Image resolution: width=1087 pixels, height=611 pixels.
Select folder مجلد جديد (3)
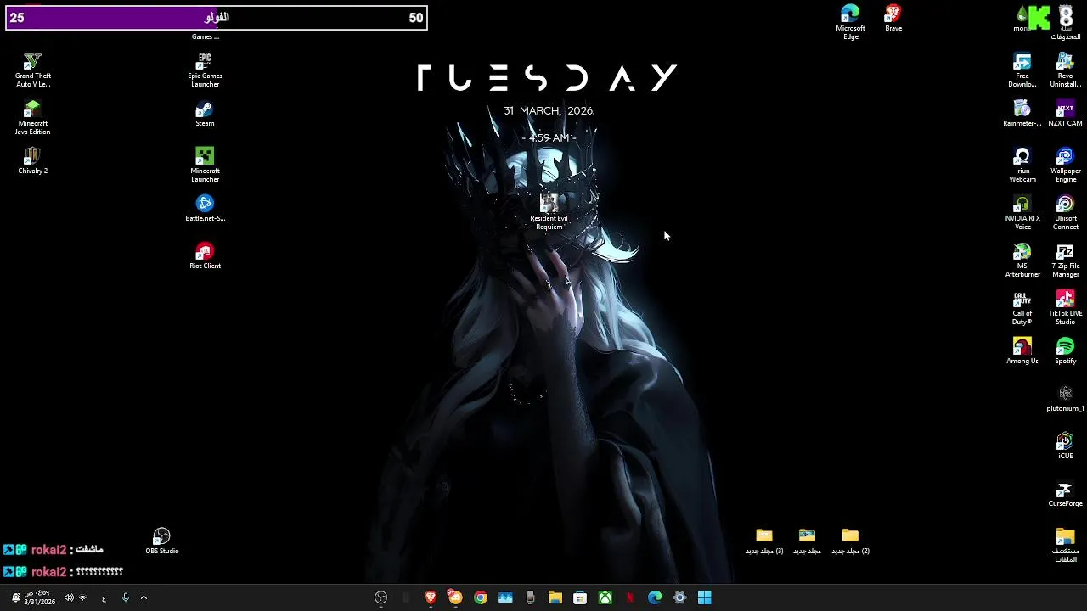click(x=764, y=541)
